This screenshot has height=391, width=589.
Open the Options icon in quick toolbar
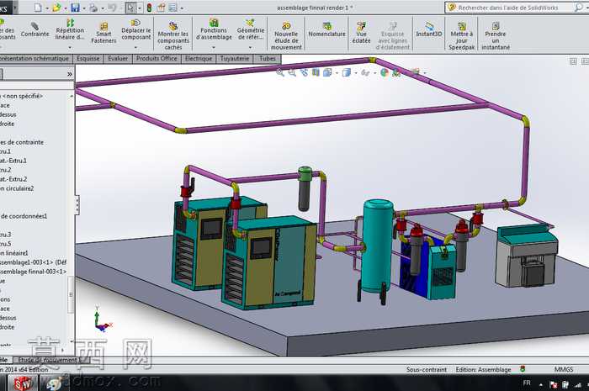172,8
